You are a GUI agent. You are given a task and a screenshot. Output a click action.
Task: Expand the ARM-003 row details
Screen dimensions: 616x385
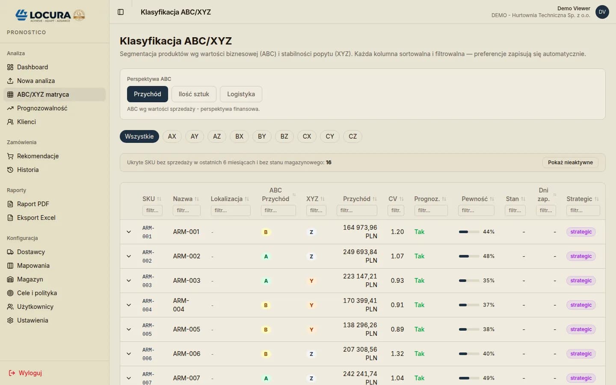click(x=129, y=281)
